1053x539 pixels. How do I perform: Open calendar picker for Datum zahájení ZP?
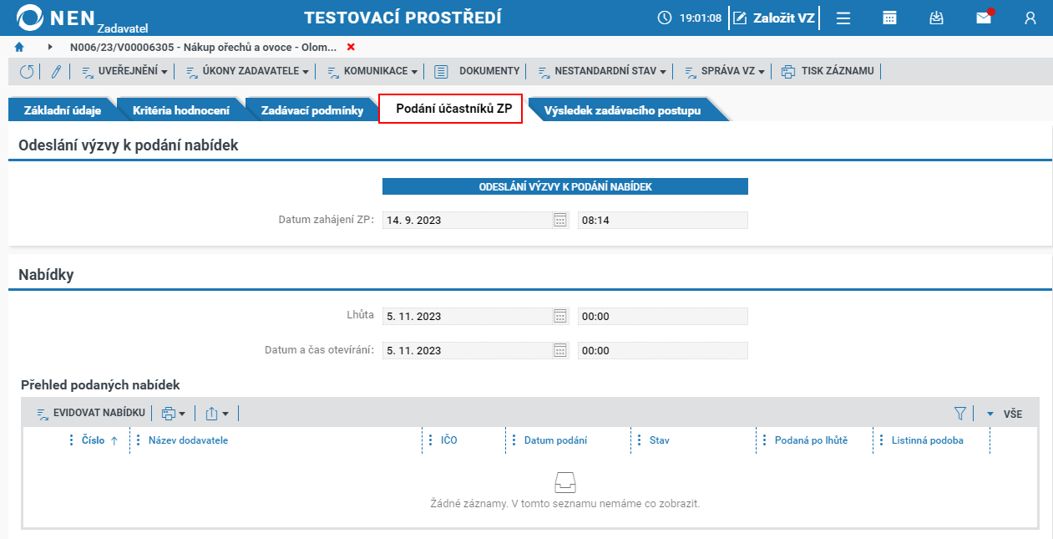coord(559,221)
